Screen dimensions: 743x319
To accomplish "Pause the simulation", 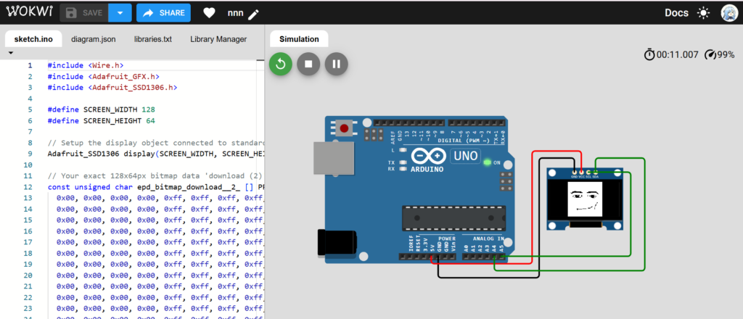I will (x=337, y=63).
